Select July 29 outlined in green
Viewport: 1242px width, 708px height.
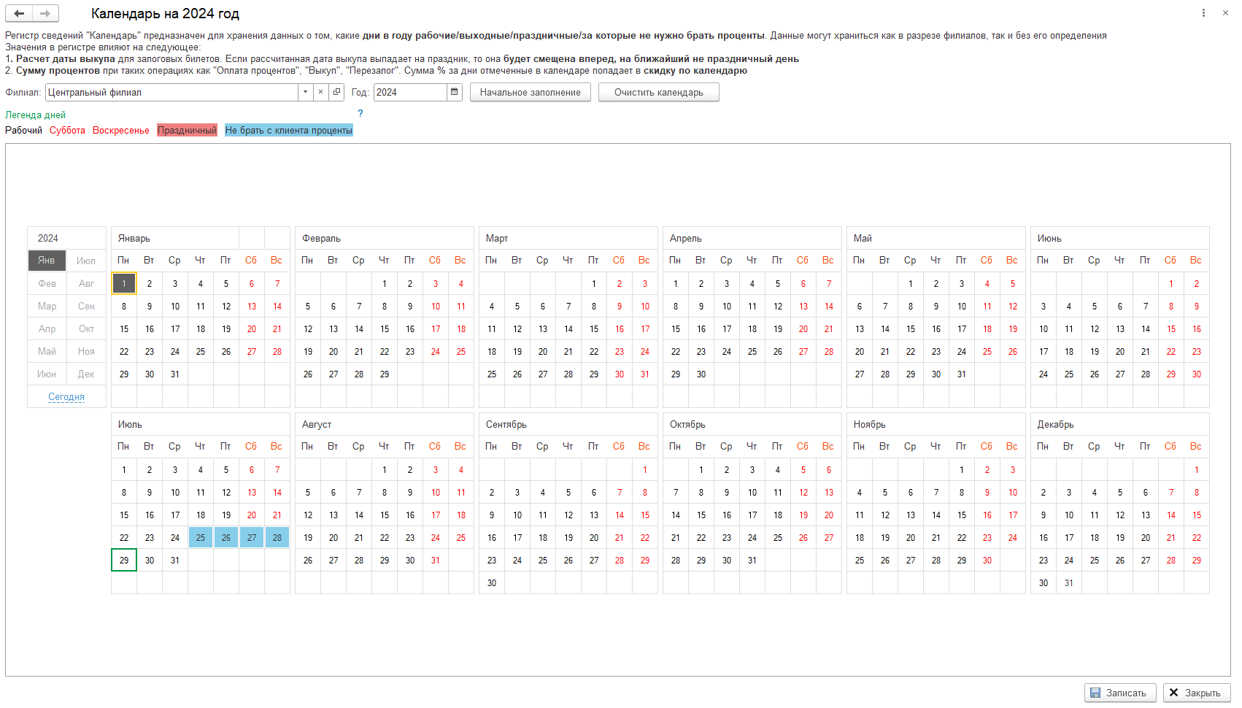tap(124, 560)
